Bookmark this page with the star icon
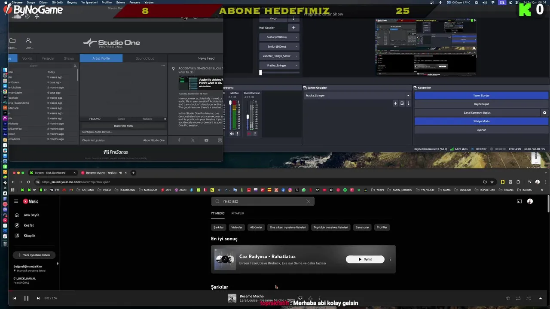This screenshot has width=550, height=309. click(492, 182)
